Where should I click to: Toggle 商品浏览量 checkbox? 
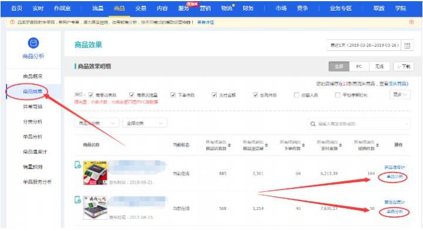pyautogui.click(x=132, y=95)
